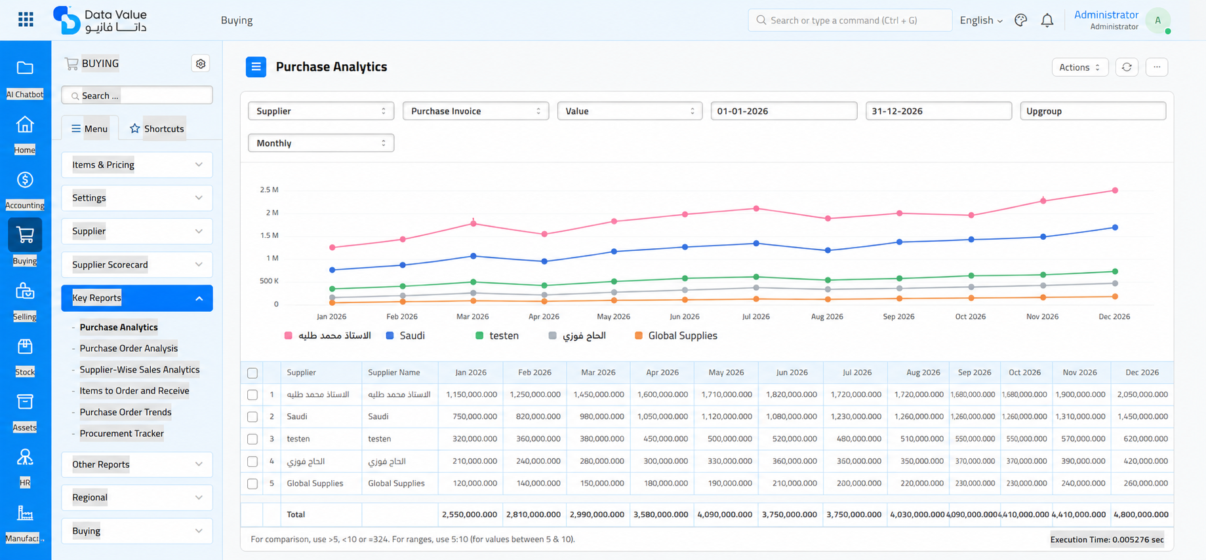Open the Purchase Invoice based-on dropdown

[475, 111]
